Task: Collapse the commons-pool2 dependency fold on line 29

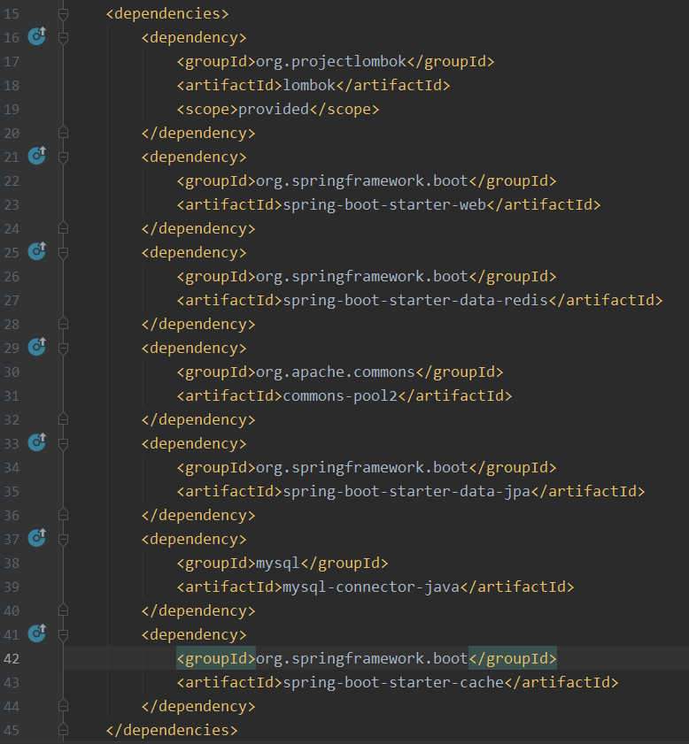Action: pyautogui.click(x=63, y=349)
